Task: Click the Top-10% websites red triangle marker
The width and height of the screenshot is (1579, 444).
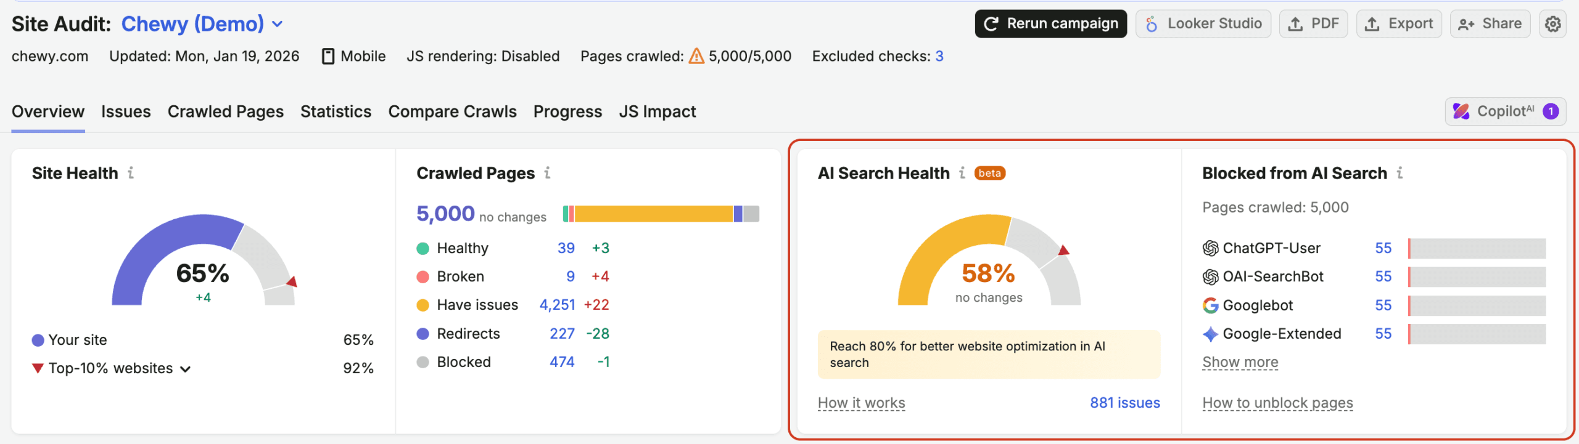Action: pyautogui.click(x=38, y=368)
